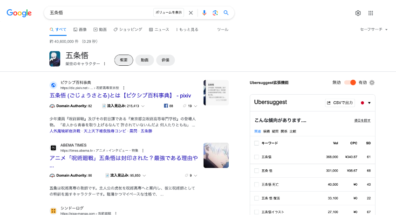396x215 pixels.
Task: Click 流入見込み chart icon on pixiv result
Action: click(104, 106)
